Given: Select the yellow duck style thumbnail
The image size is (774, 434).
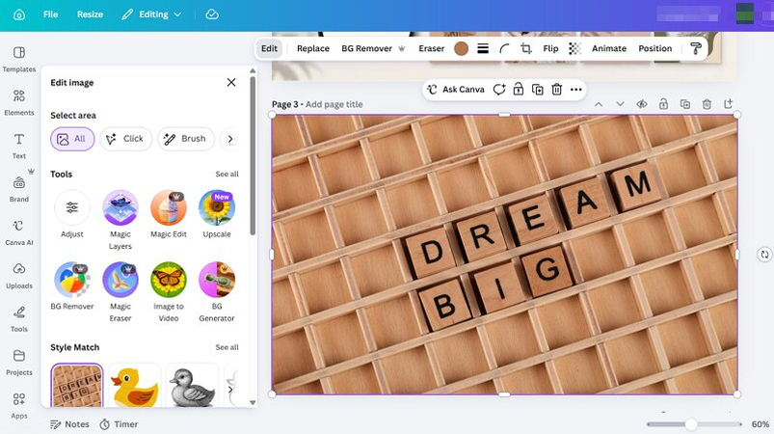Looking at the screenshot, I should [x=135, y=385].
